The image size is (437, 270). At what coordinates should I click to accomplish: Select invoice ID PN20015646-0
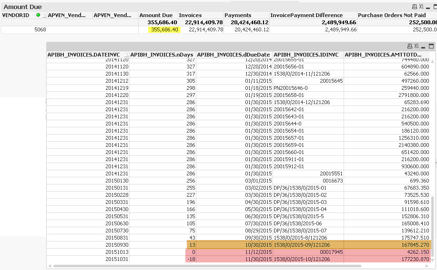pyautogui.click(x=291, y=88)
